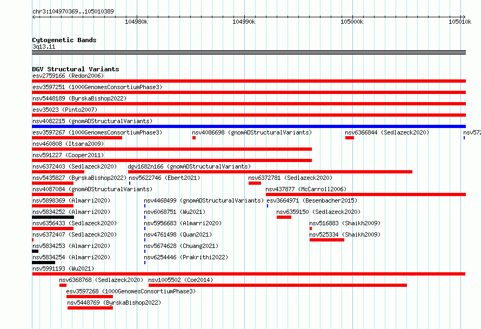Open esv3597268 1000GenomesConsortiumPhase3 variant
This screenshot has width=481, height=329.
131,291
